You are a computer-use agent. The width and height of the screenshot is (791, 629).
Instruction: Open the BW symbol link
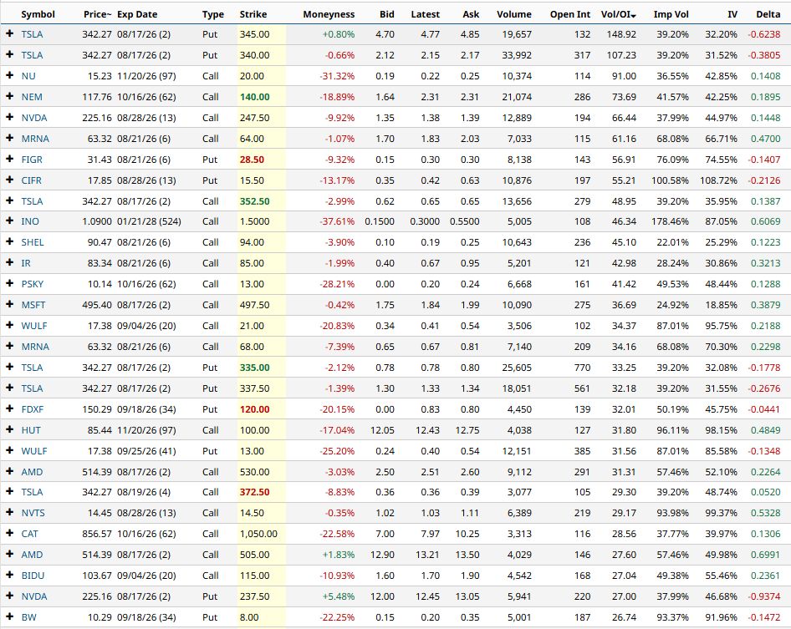tap(28, 617)
